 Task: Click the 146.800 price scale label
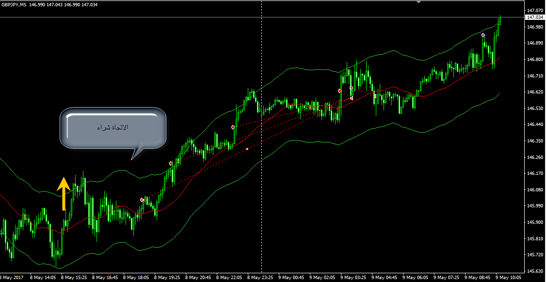tap(534, 60)
